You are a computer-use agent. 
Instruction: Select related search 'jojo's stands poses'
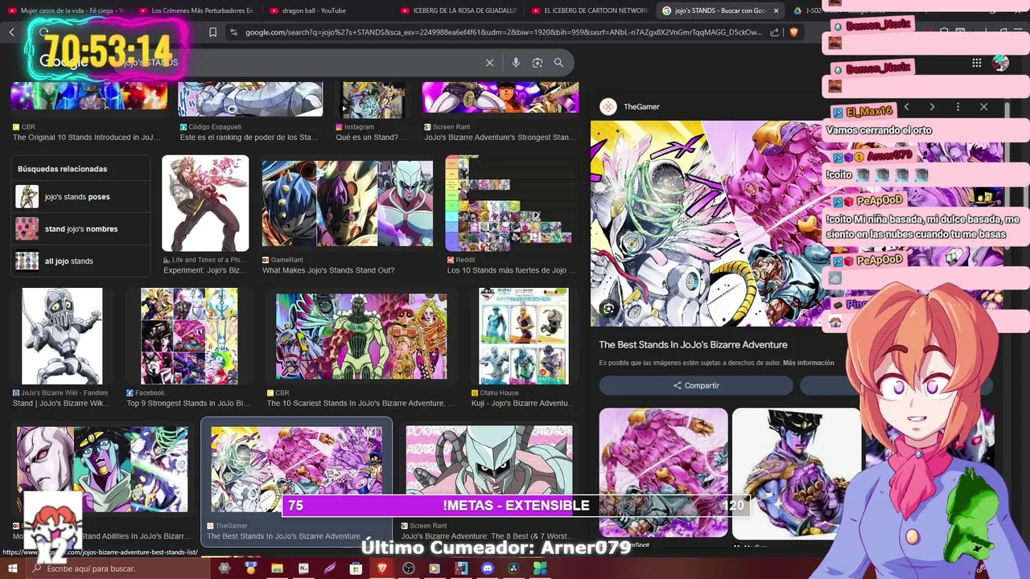[80, 196]
